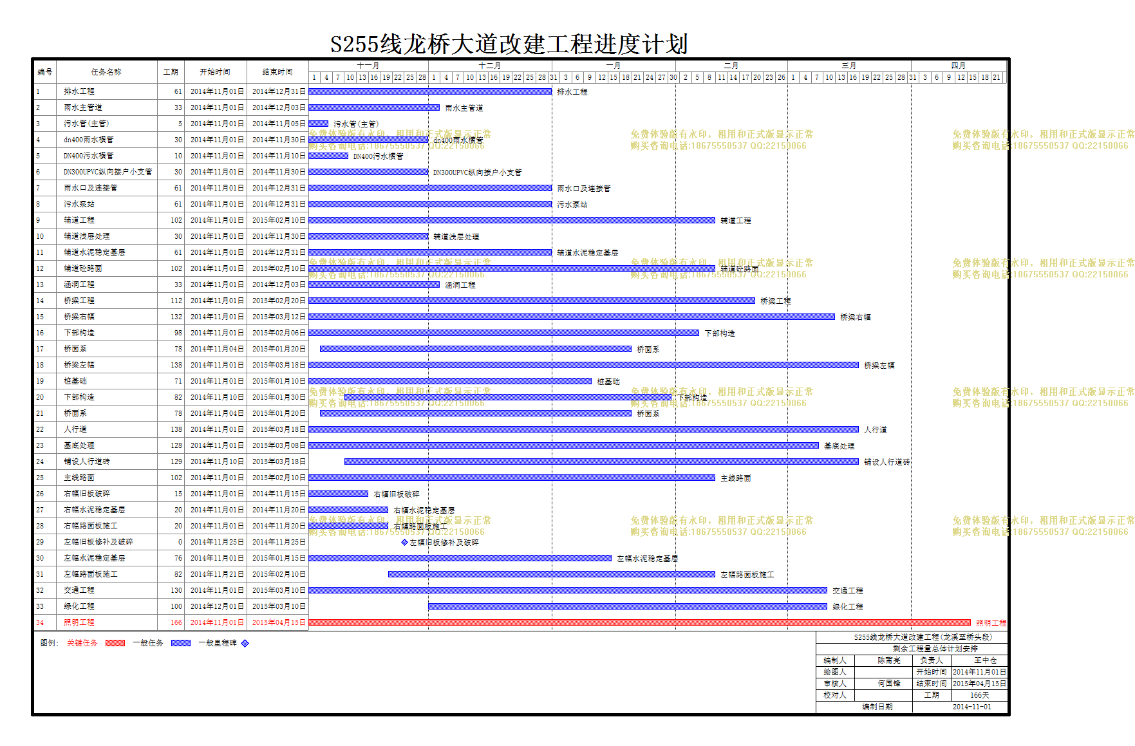
Task: Click the 二月 month header
Action: (731, 66)
